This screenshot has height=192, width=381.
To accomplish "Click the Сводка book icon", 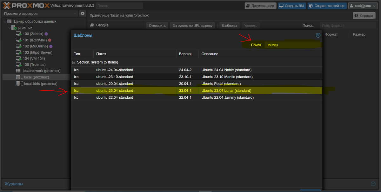I will [92, 25].
